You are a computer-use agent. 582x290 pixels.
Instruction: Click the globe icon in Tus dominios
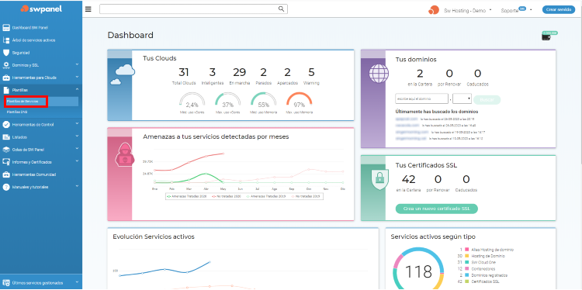coord(379,74)
